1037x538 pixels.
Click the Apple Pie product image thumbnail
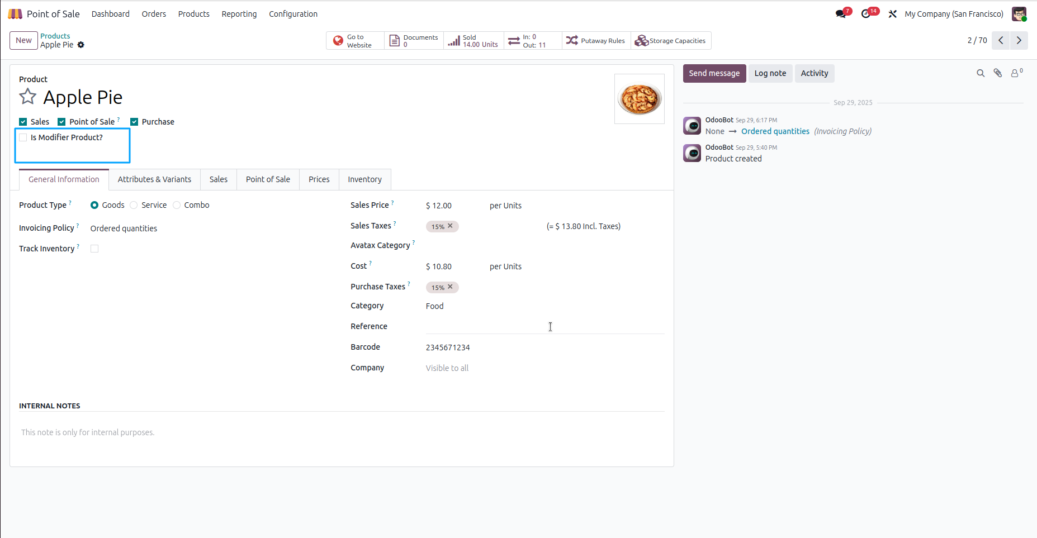[640, 99]
